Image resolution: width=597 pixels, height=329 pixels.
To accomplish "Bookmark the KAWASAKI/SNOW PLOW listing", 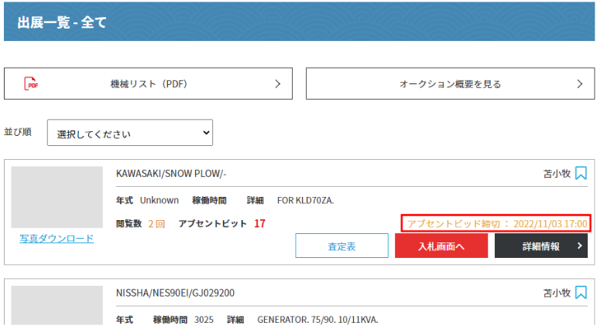I will (x=581, y=174).
